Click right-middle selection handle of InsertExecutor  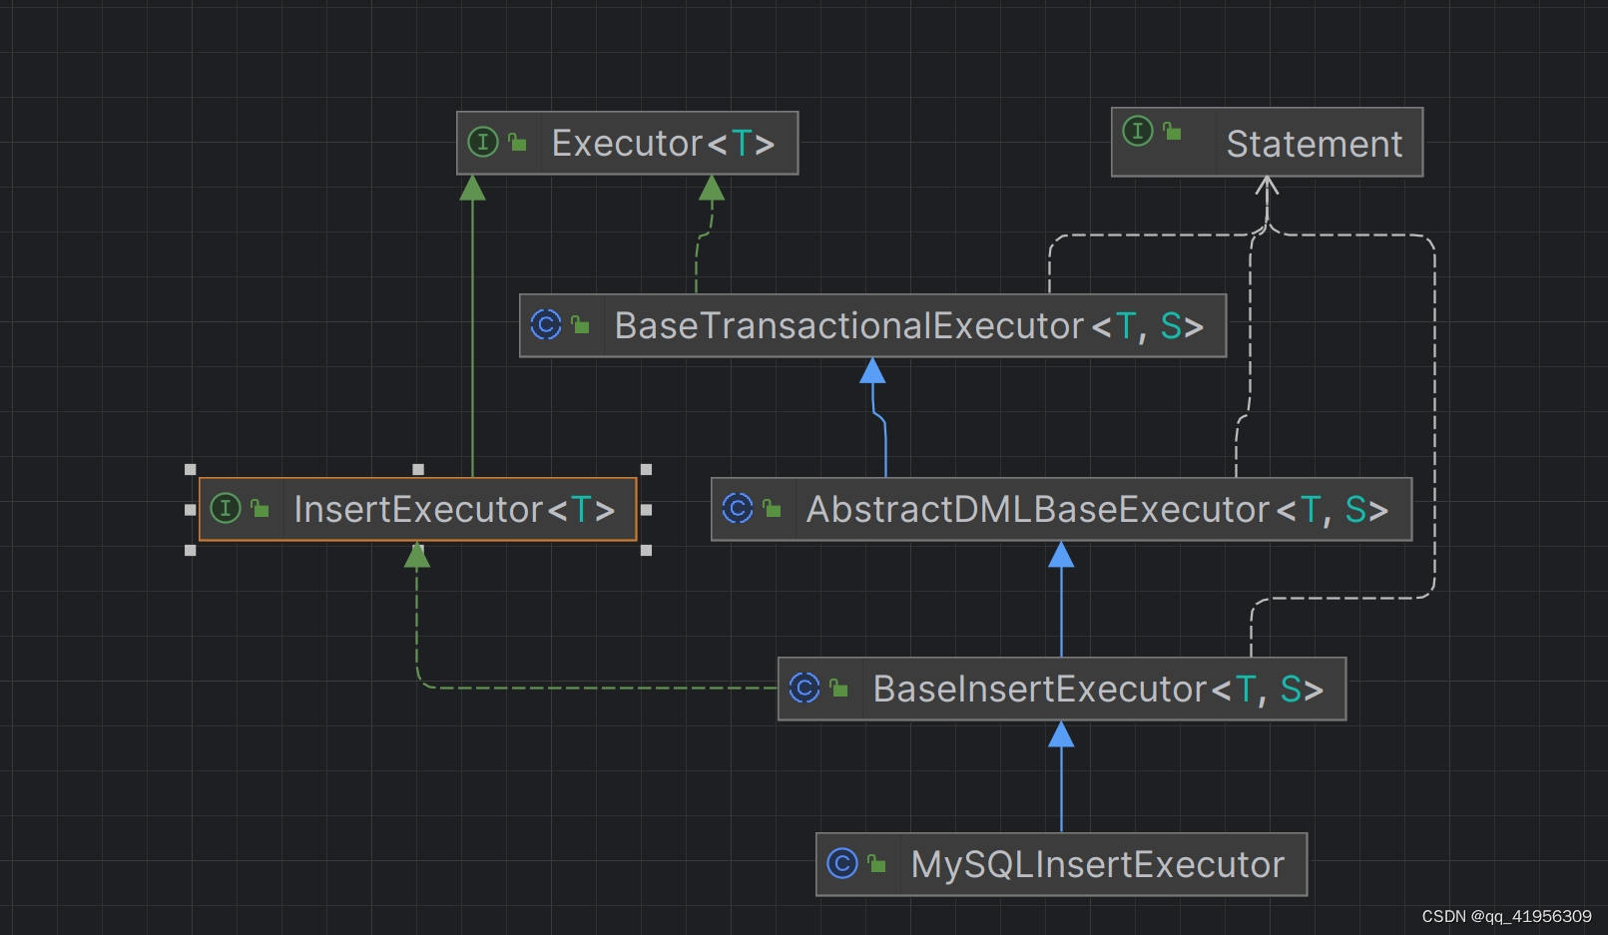point(646,510)
